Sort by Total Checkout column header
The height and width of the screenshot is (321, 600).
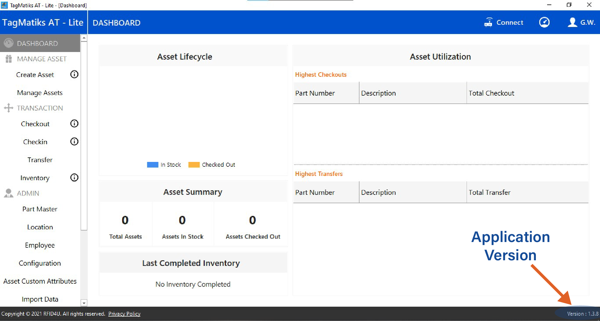(x=491, y=93)
